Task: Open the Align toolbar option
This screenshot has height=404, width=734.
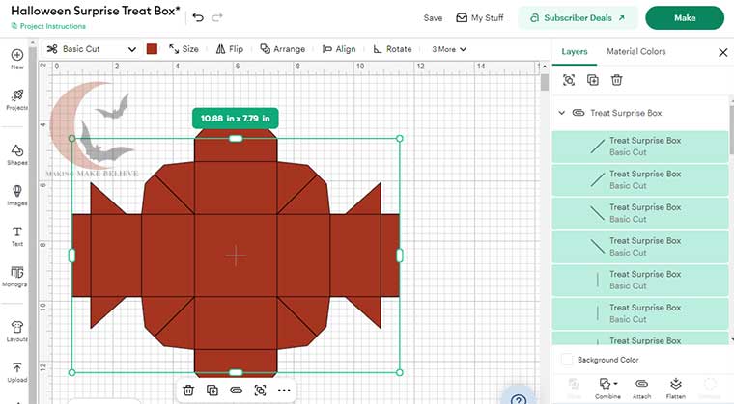Action: pos(339,48)
